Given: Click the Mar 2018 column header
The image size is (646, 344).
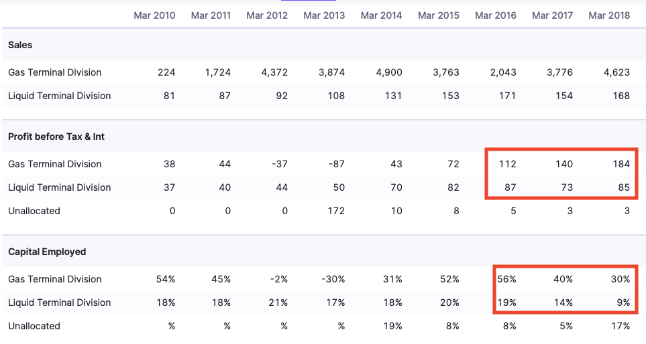Looking at the screenshot, I should (609, 15).
